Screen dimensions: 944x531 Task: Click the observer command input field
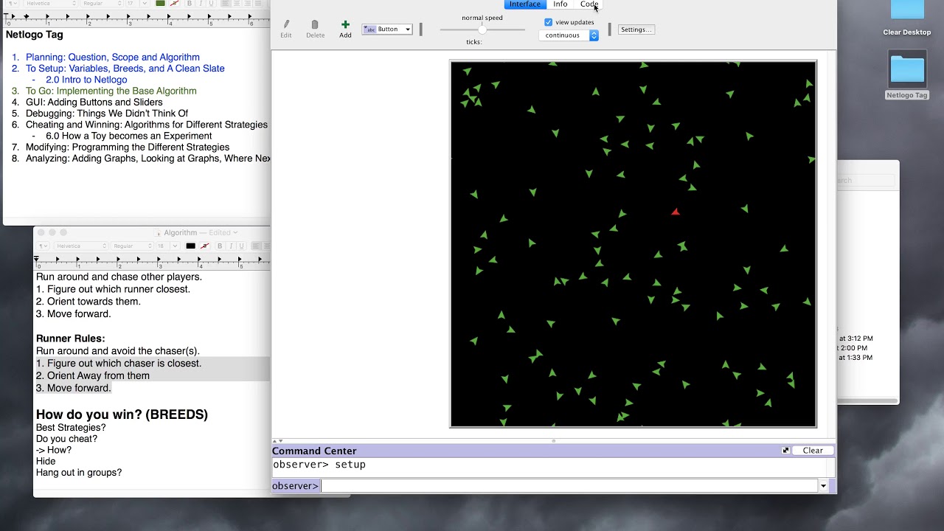click(569, 486)
